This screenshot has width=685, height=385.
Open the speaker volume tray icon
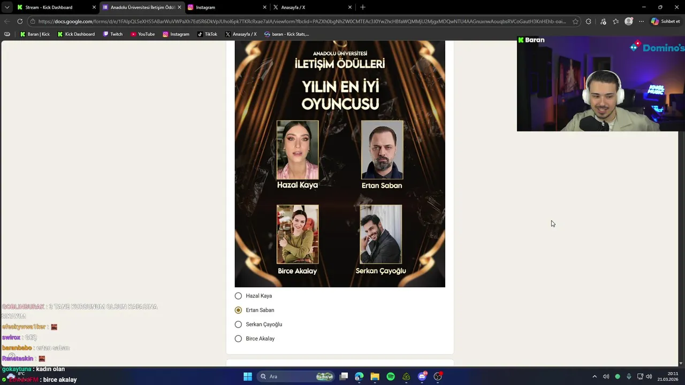(649, 376)
